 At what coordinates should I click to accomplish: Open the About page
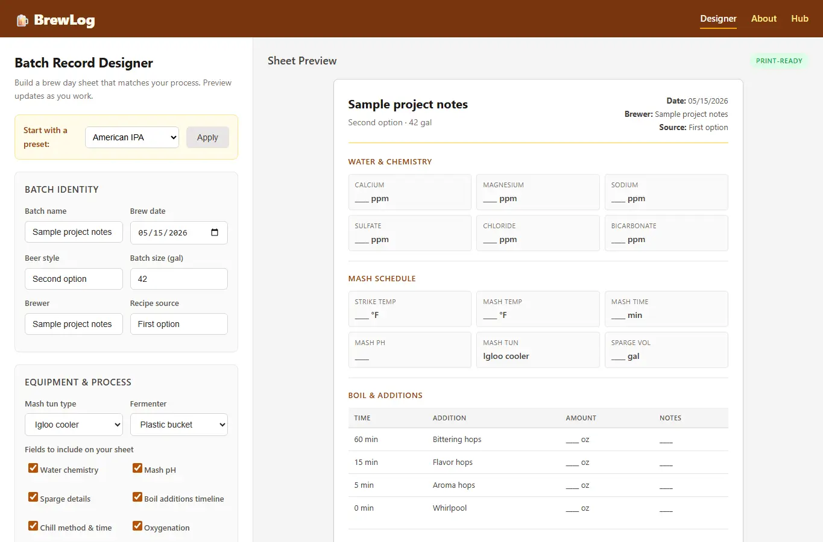(763, 19)
